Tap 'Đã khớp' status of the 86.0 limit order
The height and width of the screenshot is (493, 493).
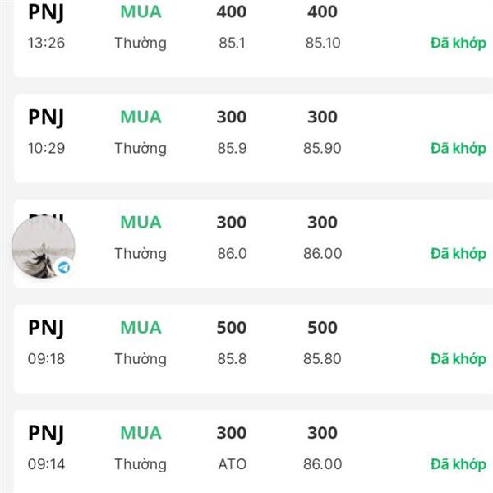click(x=458, y=253)
